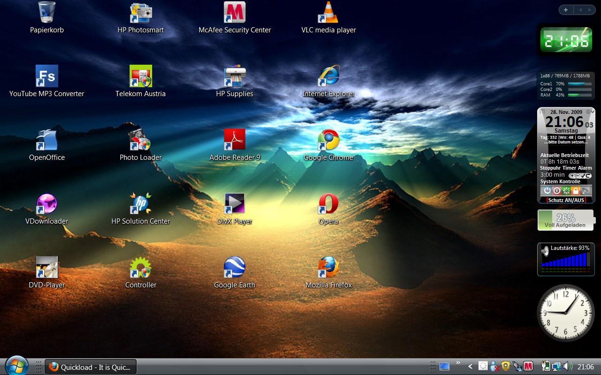Image resolution: width=601 pixels, height=375 pixels.
Task: Open the Papierkorb recycle bin
Action: [x=46, y=13]
